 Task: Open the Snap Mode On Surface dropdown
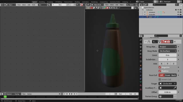(168, 51)
